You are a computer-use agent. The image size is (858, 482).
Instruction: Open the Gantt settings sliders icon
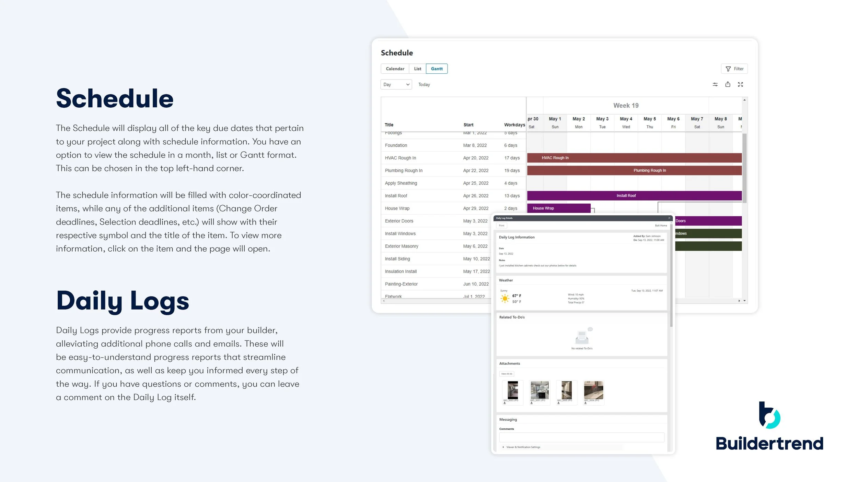click(x=715, y=84)
